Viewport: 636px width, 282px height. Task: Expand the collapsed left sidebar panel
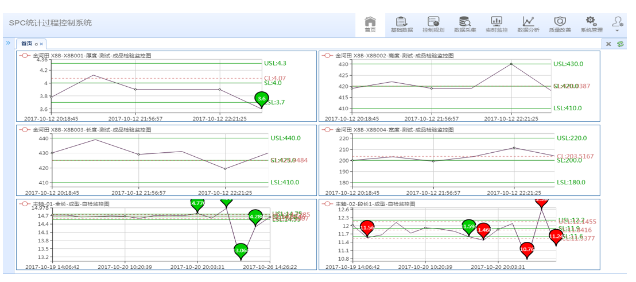tap(8, 43)
